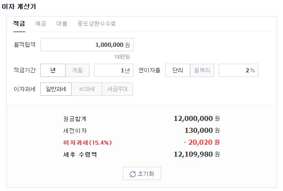
Task: Click the 월적립액 amount input field
Action: [87, 45]
